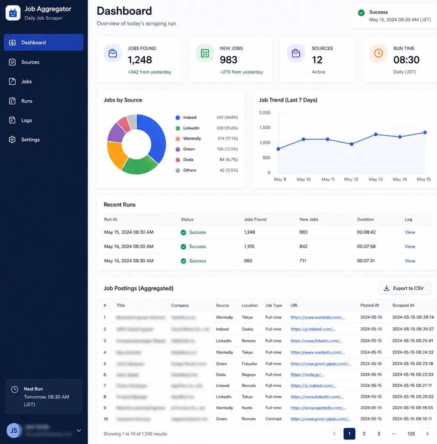Click the blue Indeed legend color dot
The height and width of the screenshot is (444, 437).
pos(177,118)
